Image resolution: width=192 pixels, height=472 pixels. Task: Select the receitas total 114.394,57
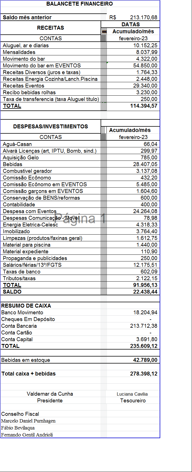point(144,106)
